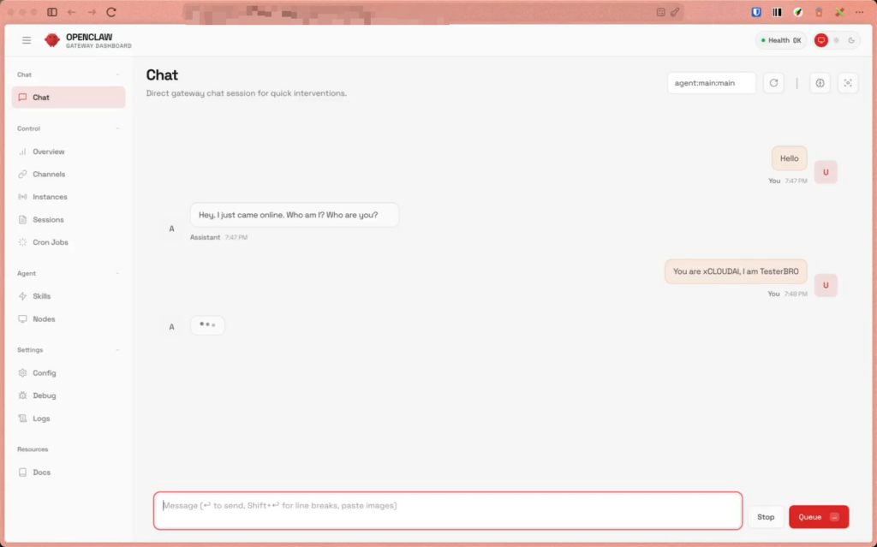Click the Cron Jobs spinner icon
The width and height of the screenshot is (877, 547).
point(22,242)
